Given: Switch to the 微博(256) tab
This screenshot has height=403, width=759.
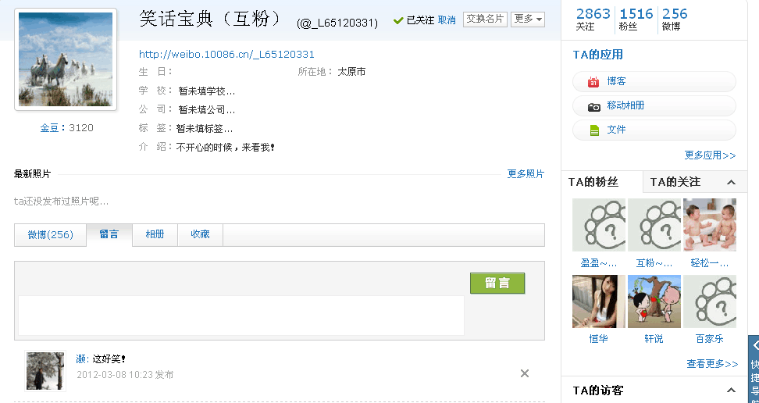Looking at the screenshot, I should (50, 235).
